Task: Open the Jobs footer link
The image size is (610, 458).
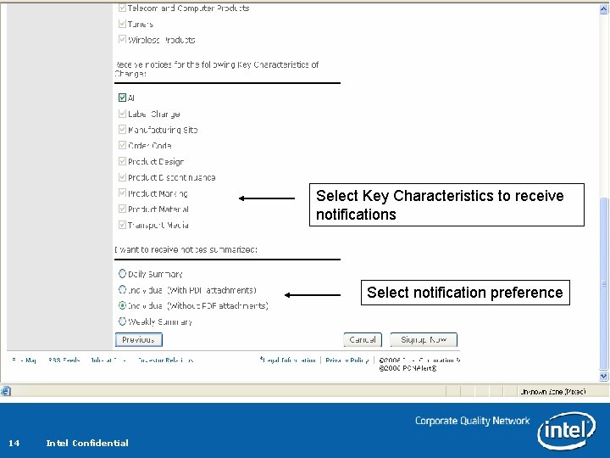Action: [x=108, y=360]
